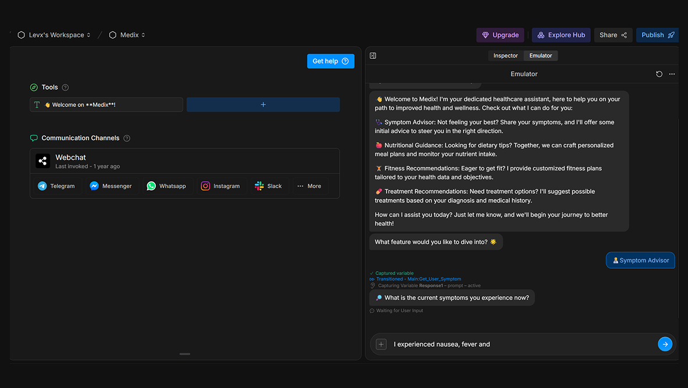
Task: Click the Upgrade button
Action: pyautogui.click(x=500, y=35)
